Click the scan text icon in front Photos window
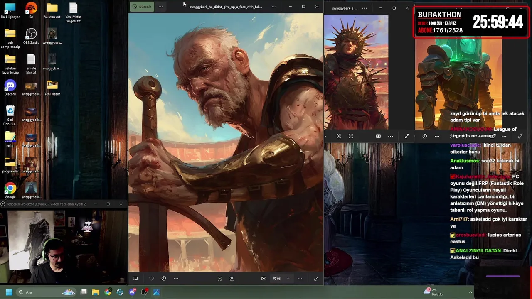 coord(232,279)
